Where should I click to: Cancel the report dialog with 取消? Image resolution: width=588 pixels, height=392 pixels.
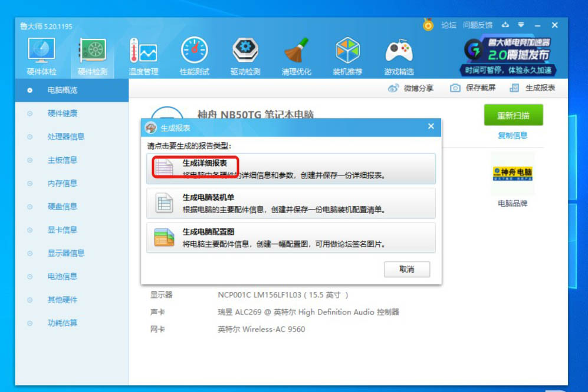point(408,270)
